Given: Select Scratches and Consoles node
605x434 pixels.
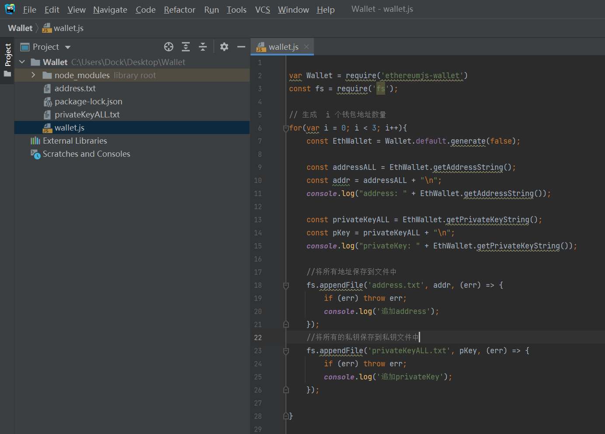Looking at the screenshot, I should pyautogui.click(x=132, y=154).
